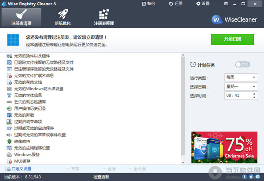Open 设置 settings menu

coord(203,4)
